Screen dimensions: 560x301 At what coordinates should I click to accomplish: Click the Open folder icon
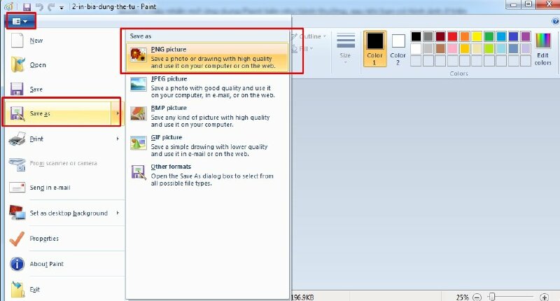click(17, 65)
